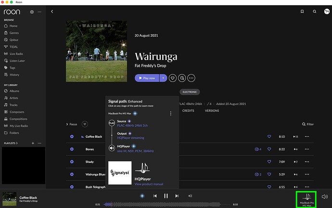This screenshot has height=208, width=332.
Task: Seek in the waveform progress bar
Action: pyautogui.click(x=166, y=205)
